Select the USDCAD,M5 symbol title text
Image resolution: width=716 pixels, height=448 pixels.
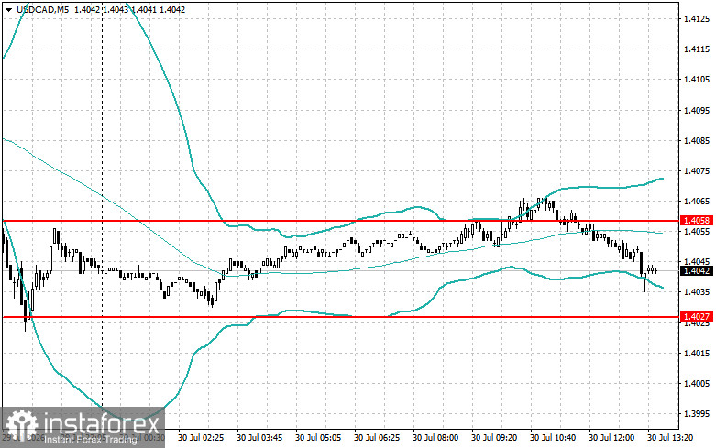[x=41, y=9]
